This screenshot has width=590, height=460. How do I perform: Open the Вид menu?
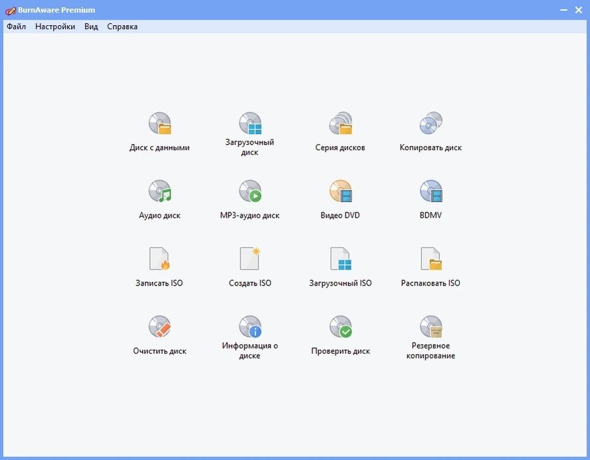click(91, 27)
